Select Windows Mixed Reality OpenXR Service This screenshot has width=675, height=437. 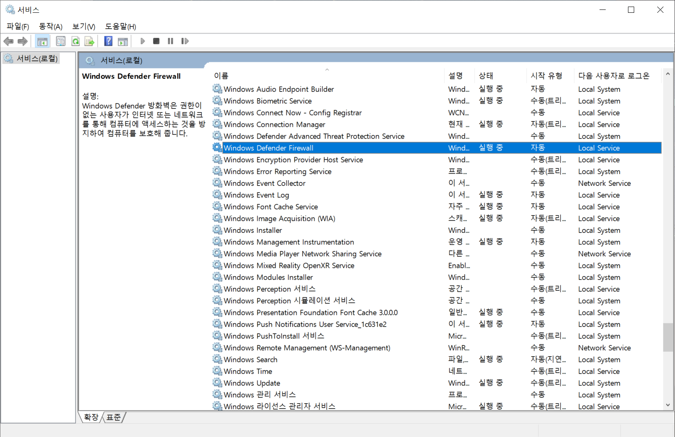[x=437, y=265]
